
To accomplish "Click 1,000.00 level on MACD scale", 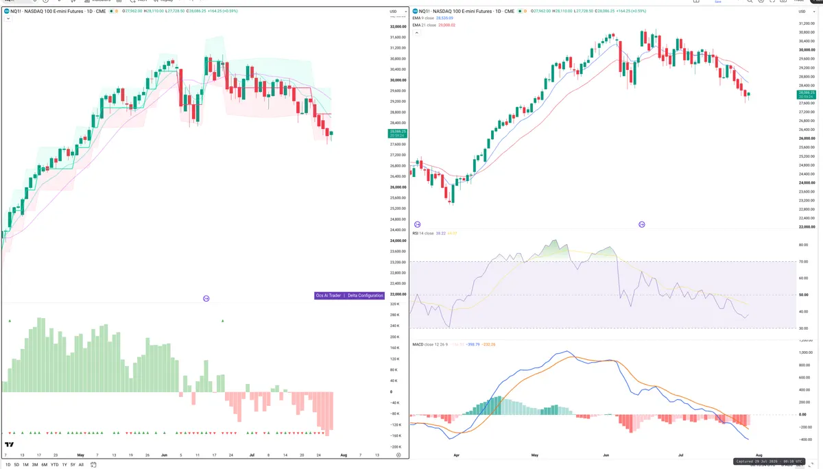I will coord(806,352).
